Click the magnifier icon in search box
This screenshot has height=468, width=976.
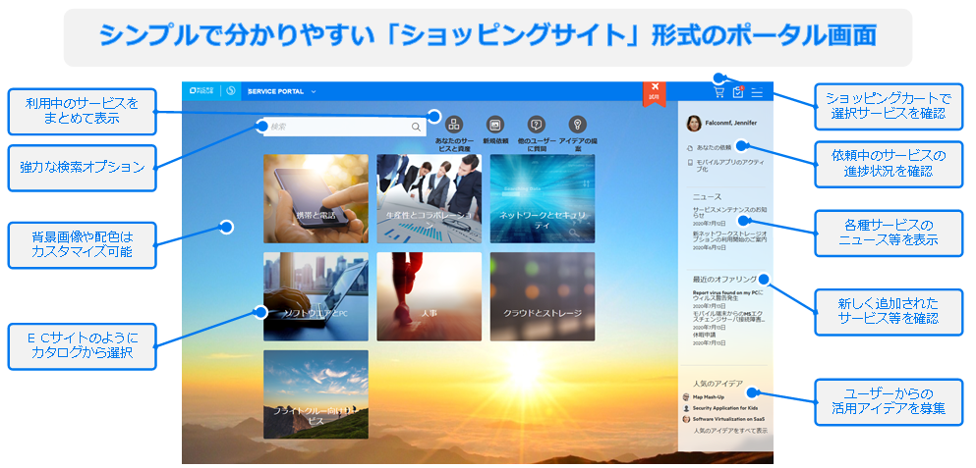pyautogui.click(x=416, y=127)
